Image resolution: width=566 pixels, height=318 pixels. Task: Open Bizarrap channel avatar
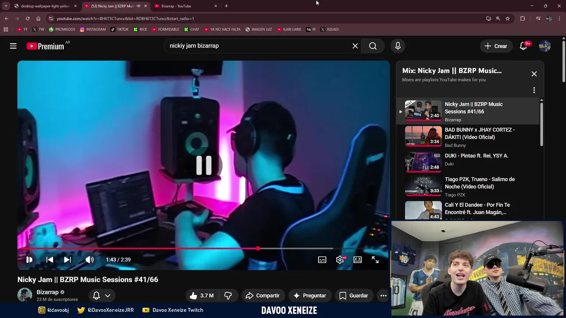(25, 295)
